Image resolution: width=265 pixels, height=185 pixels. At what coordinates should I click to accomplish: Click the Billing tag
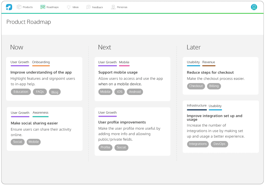(x=214, y=86)
